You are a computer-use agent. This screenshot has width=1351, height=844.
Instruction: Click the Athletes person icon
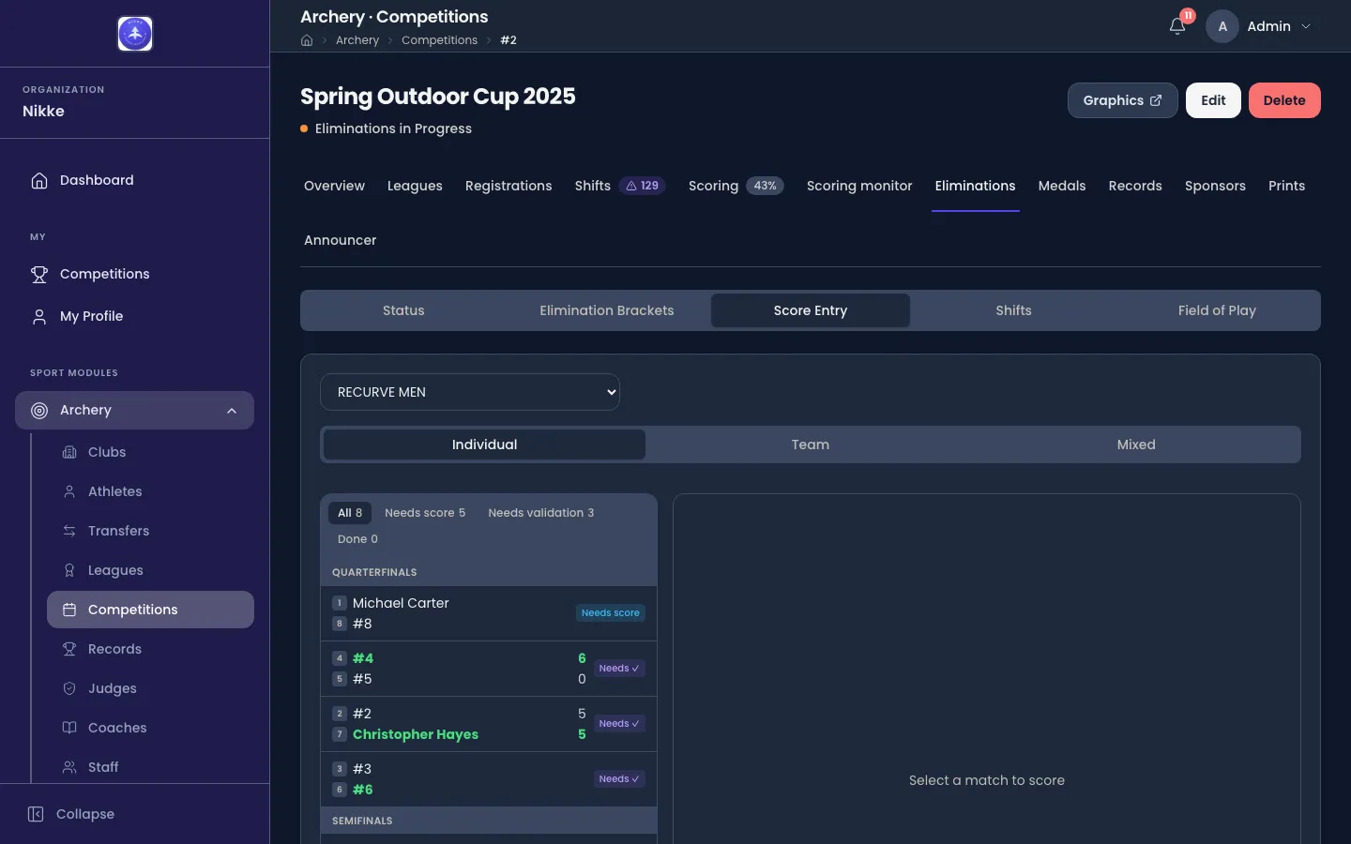pyautogui.click(x=69, y=491)
